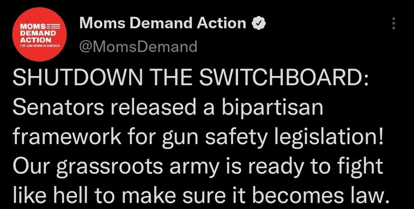
Task: Click the flag stripes icon in the logo
Action: pos(55,27)
